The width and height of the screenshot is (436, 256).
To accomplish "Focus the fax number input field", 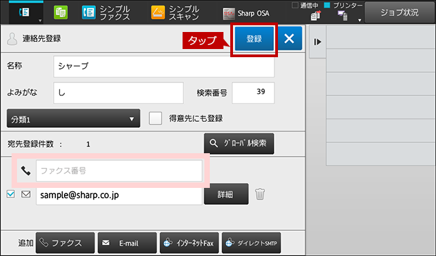I will [119, 171].
